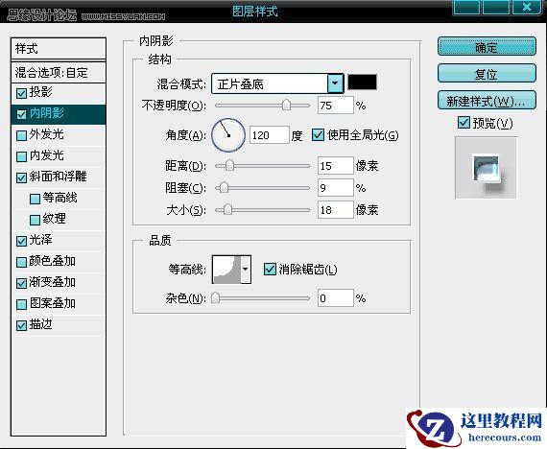Open the 外发光 settings row label
The width and height of the screenshot is (547, 449).
[46, 134]
